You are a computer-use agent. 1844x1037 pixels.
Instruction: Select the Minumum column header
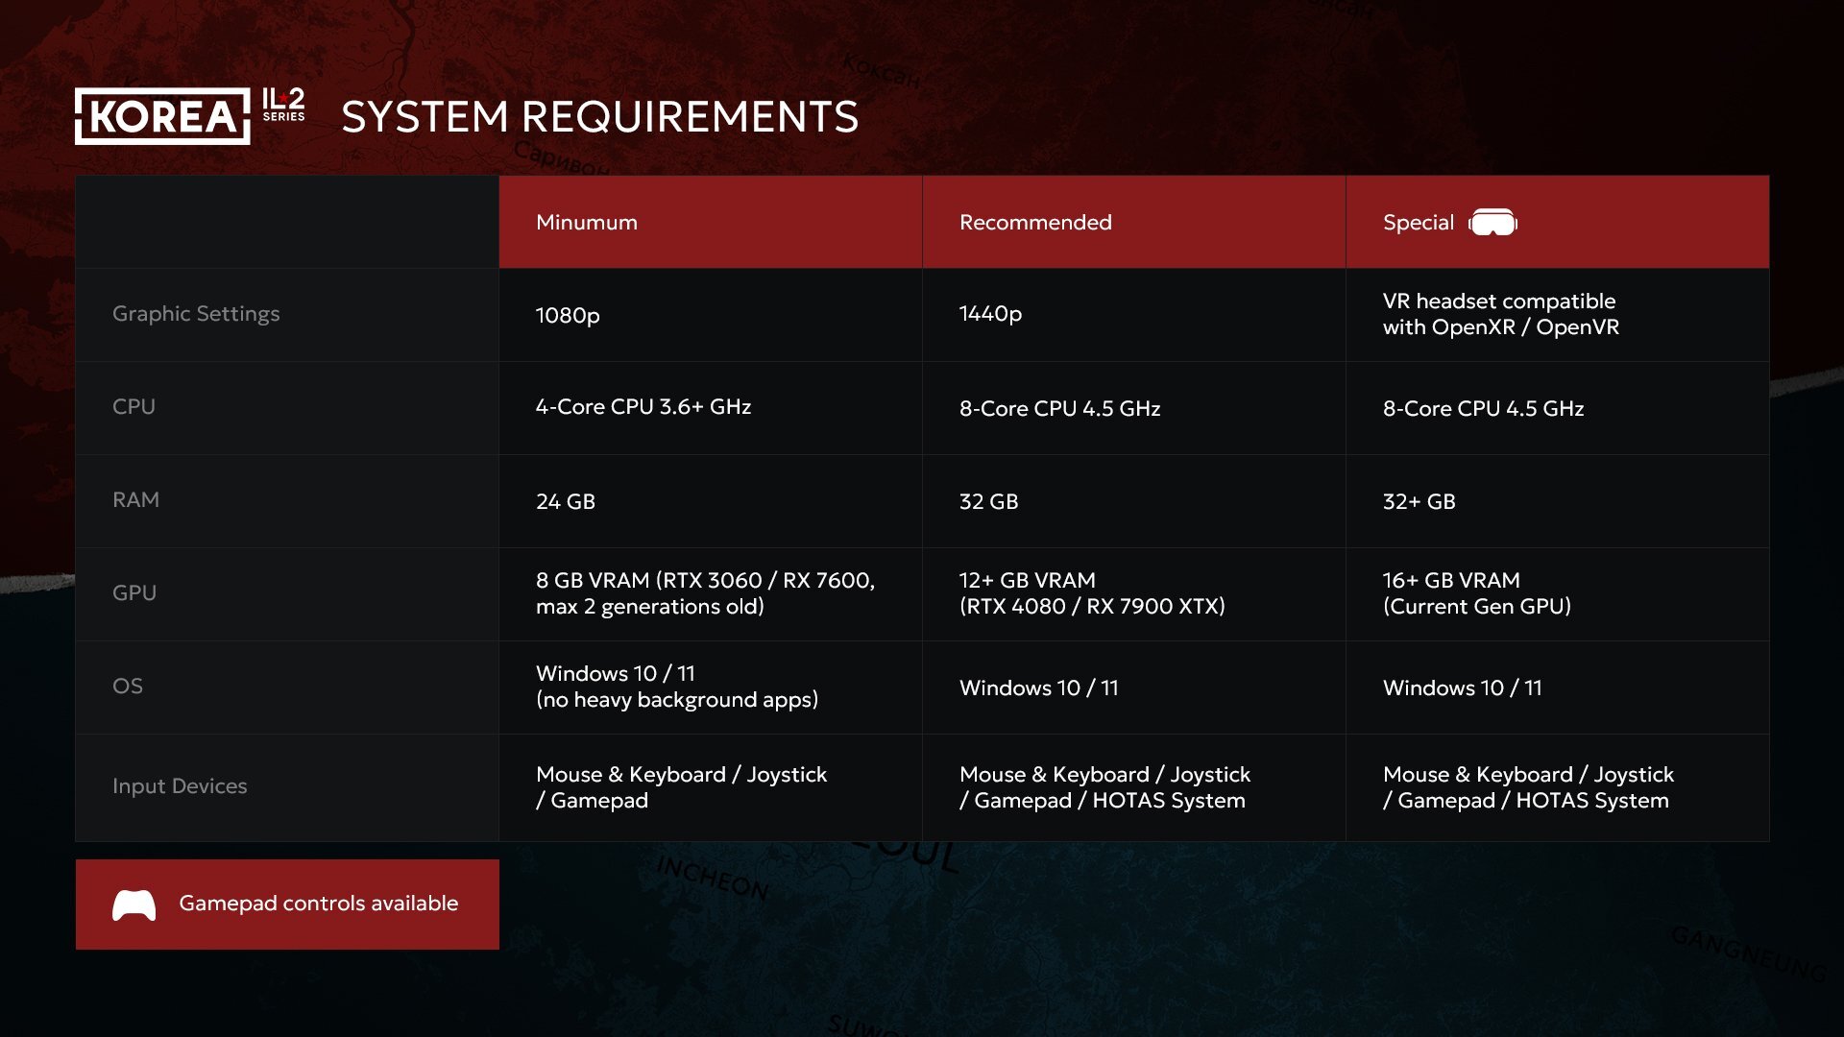pos(587,223)
